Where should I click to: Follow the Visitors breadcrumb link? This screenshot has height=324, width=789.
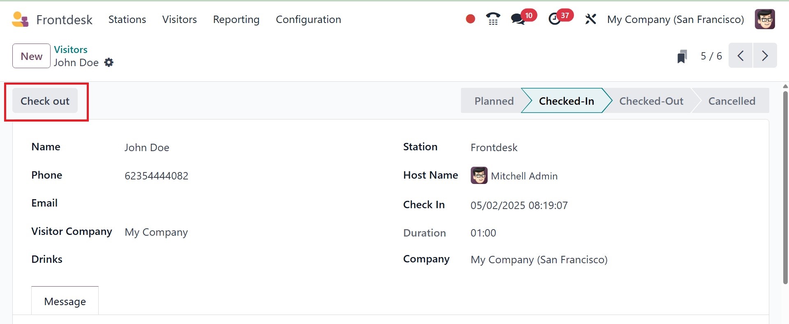point(71,50)
